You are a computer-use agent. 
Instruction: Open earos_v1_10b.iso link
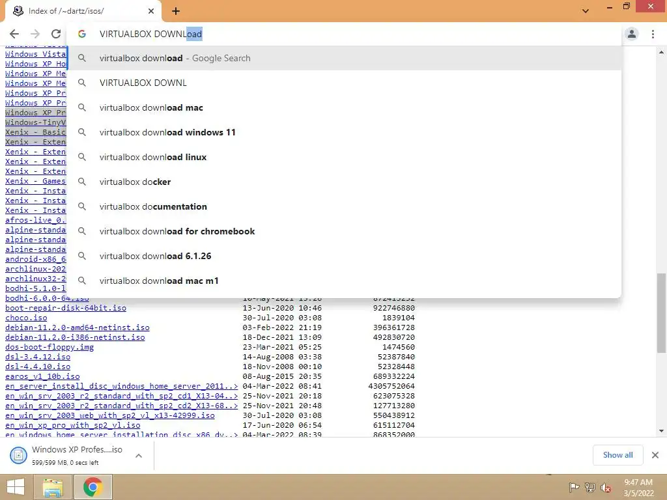coord(42,376)
